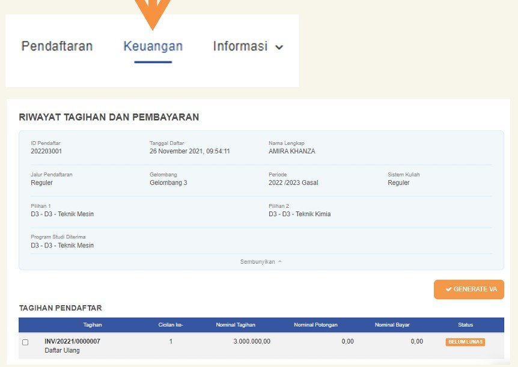Select the Tagihan column header

(x=92, y=325)
